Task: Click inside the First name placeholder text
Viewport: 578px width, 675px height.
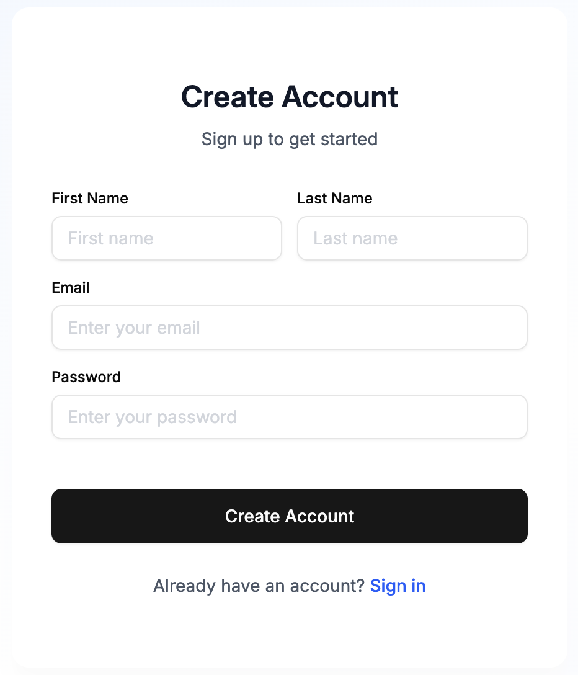Action: [110, 238]
